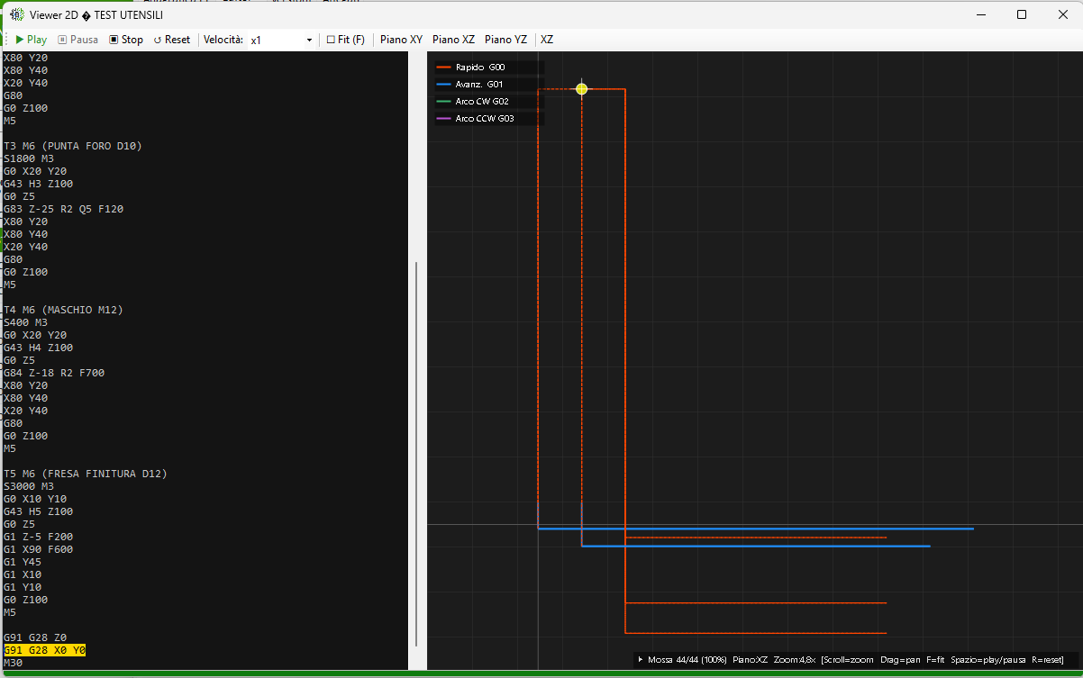The width and height of the screenshot is (1083, 678).
Task: Click the Pausa button
Action: pyautogui.click(x=78, y=40)
